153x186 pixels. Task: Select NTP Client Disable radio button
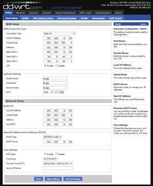click(x=56, y=154)
